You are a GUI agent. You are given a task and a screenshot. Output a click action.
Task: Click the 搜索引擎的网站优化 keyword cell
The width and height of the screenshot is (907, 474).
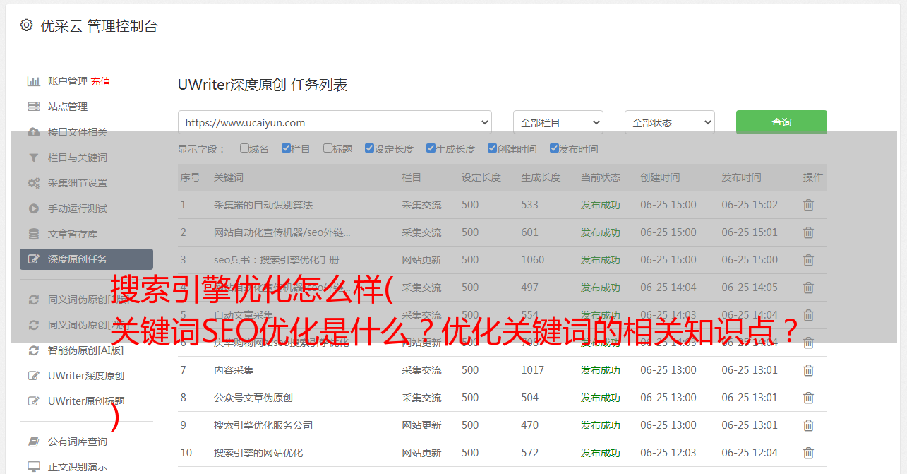point(258,453)
